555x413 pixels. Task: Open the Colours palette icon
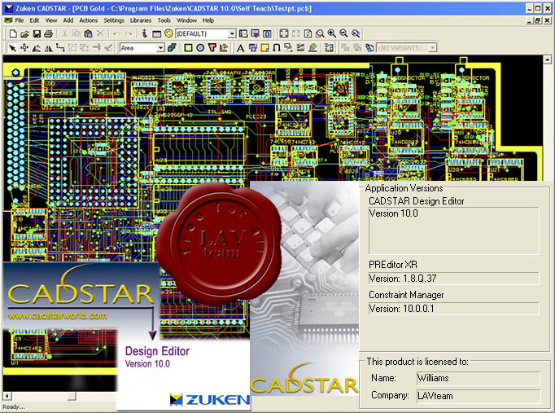[168, 33]
